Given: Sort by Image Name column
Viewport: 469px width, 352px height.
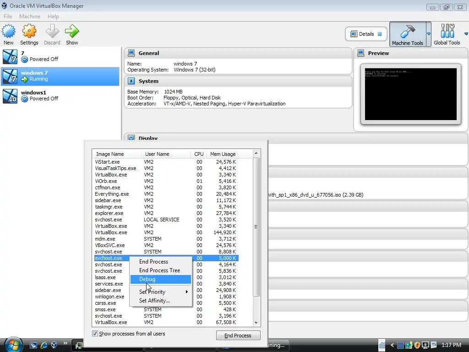Looking at the screenshot, I should (x=117, y=154).
